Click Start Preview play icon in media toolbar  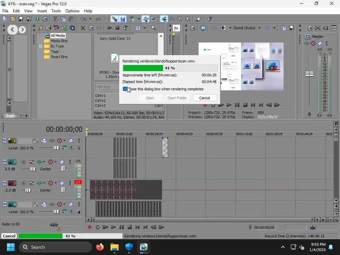(x=110, y=28)
